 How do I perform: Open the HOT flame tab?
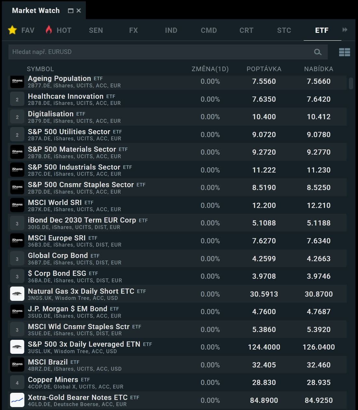coord(59,30)
